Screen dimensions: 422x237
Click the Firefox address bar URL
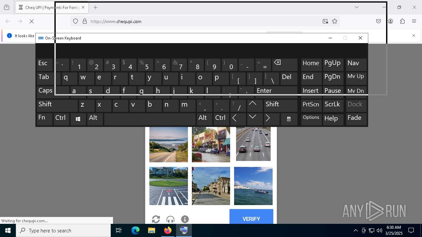(x=116, y=21)
